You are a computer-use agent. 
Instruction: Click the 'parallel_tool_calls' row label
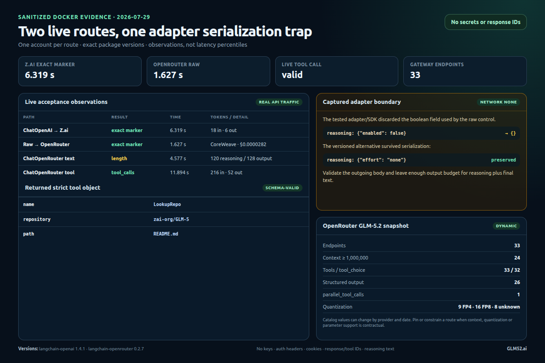343,294
